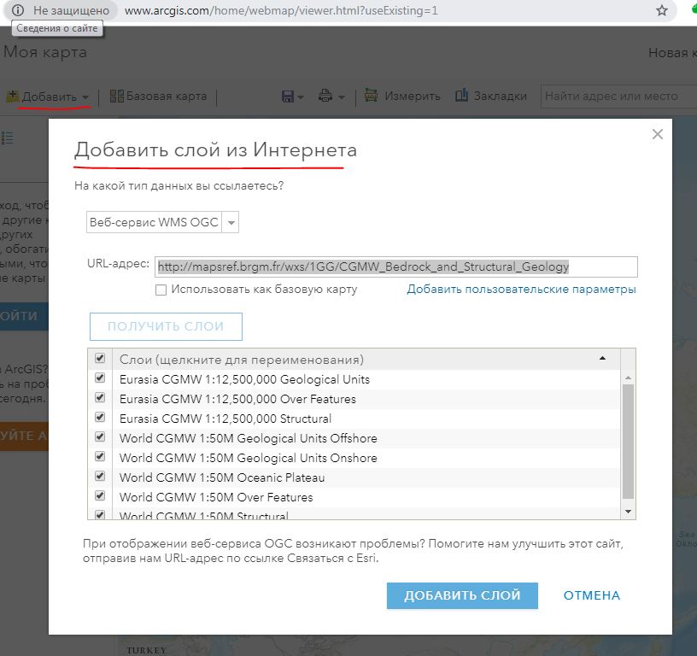
Task: Uncheck World CGMW Oceanic Plateau layer
Action: click(100, 476)
